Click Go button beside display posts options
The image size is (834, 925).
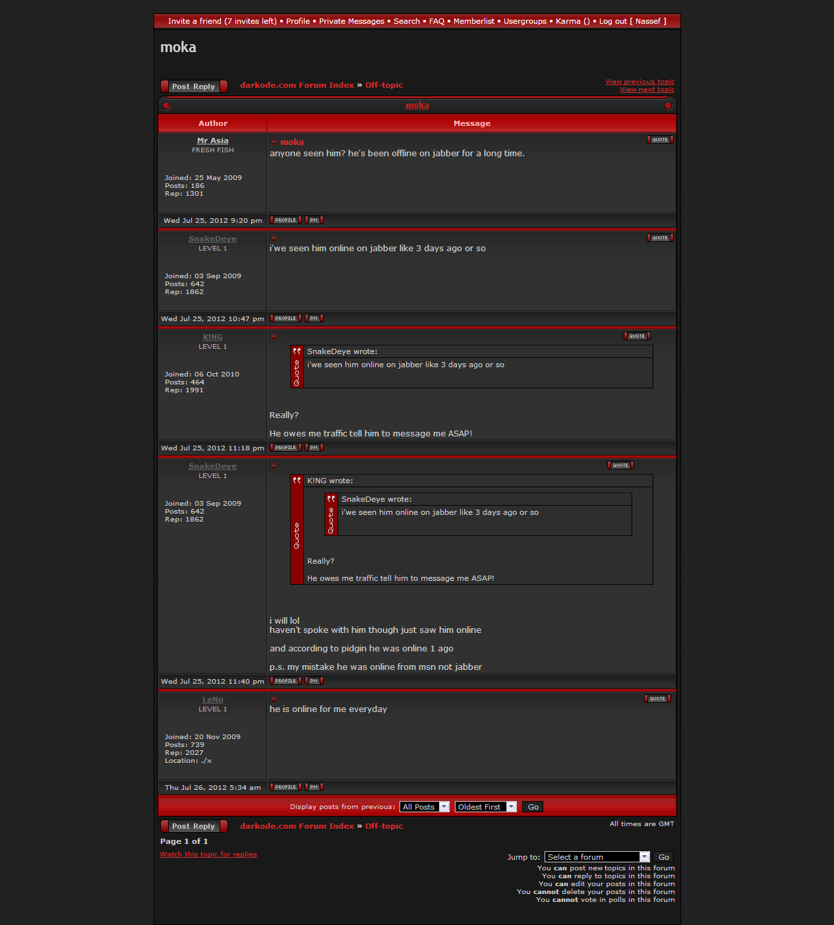533,807
